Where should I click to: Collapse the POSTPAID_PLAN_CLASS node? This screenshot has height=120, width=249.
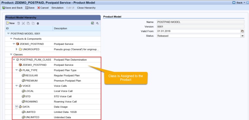(14, 60)
